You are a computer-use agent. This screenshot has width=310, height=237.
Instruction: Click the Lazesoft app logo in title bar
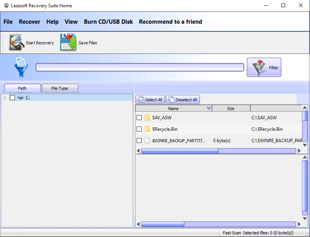pyautogui.click(x=7, y=5)
